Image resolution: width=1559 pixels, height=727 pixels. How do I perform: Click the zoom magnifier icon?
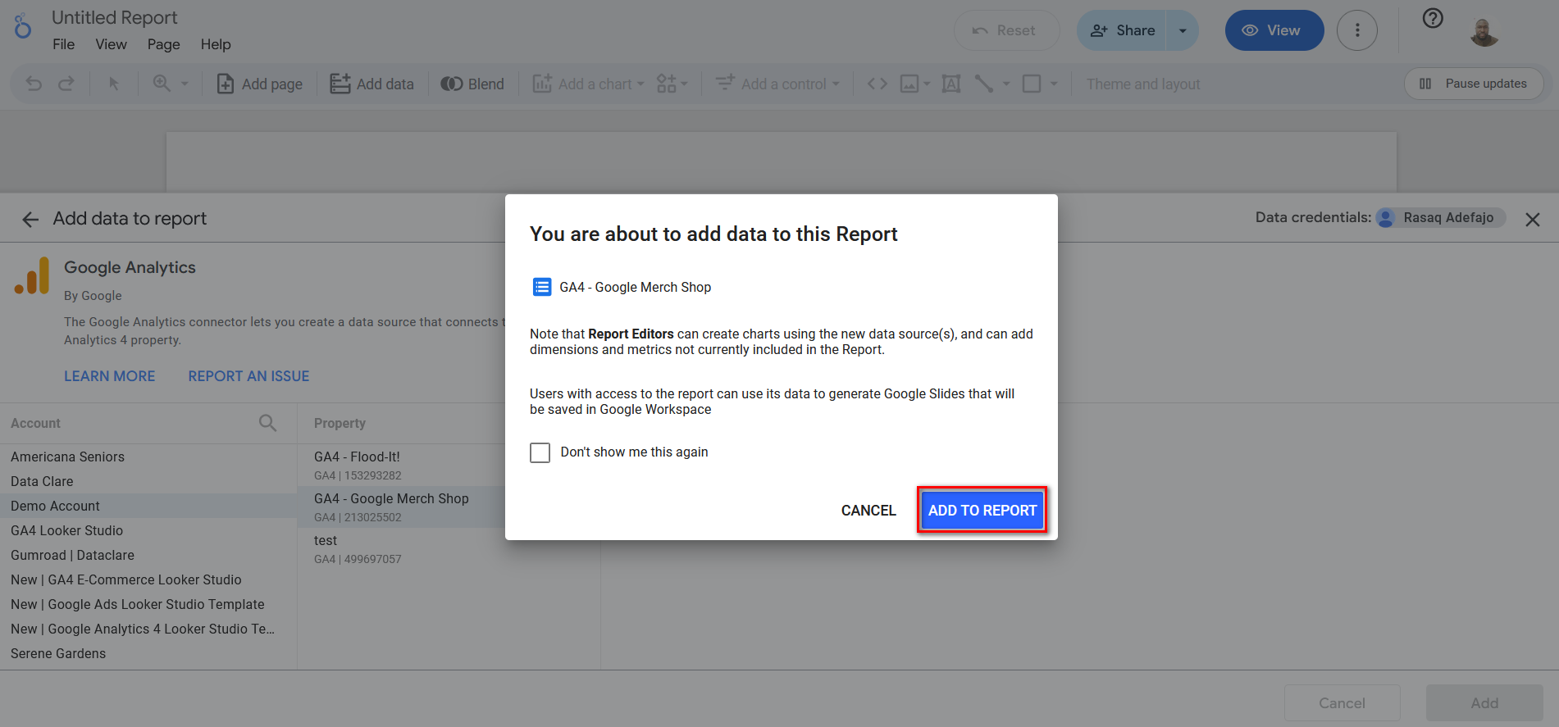pos(162,84)
